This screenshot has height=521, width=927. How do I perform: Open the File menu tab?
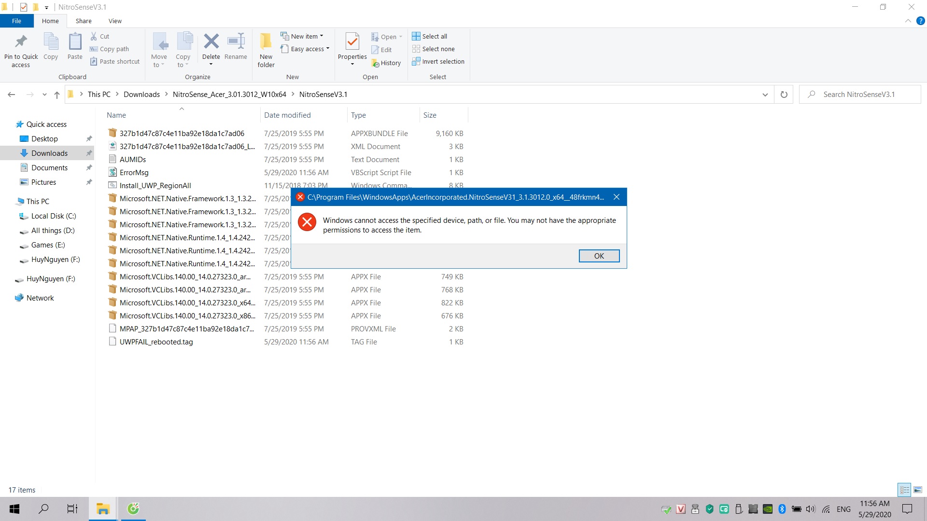17,21
